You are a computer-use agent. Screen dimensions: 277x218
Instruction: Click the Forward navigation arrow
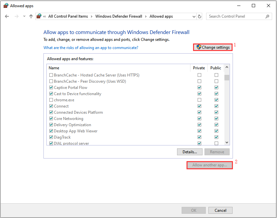(16, 16)
